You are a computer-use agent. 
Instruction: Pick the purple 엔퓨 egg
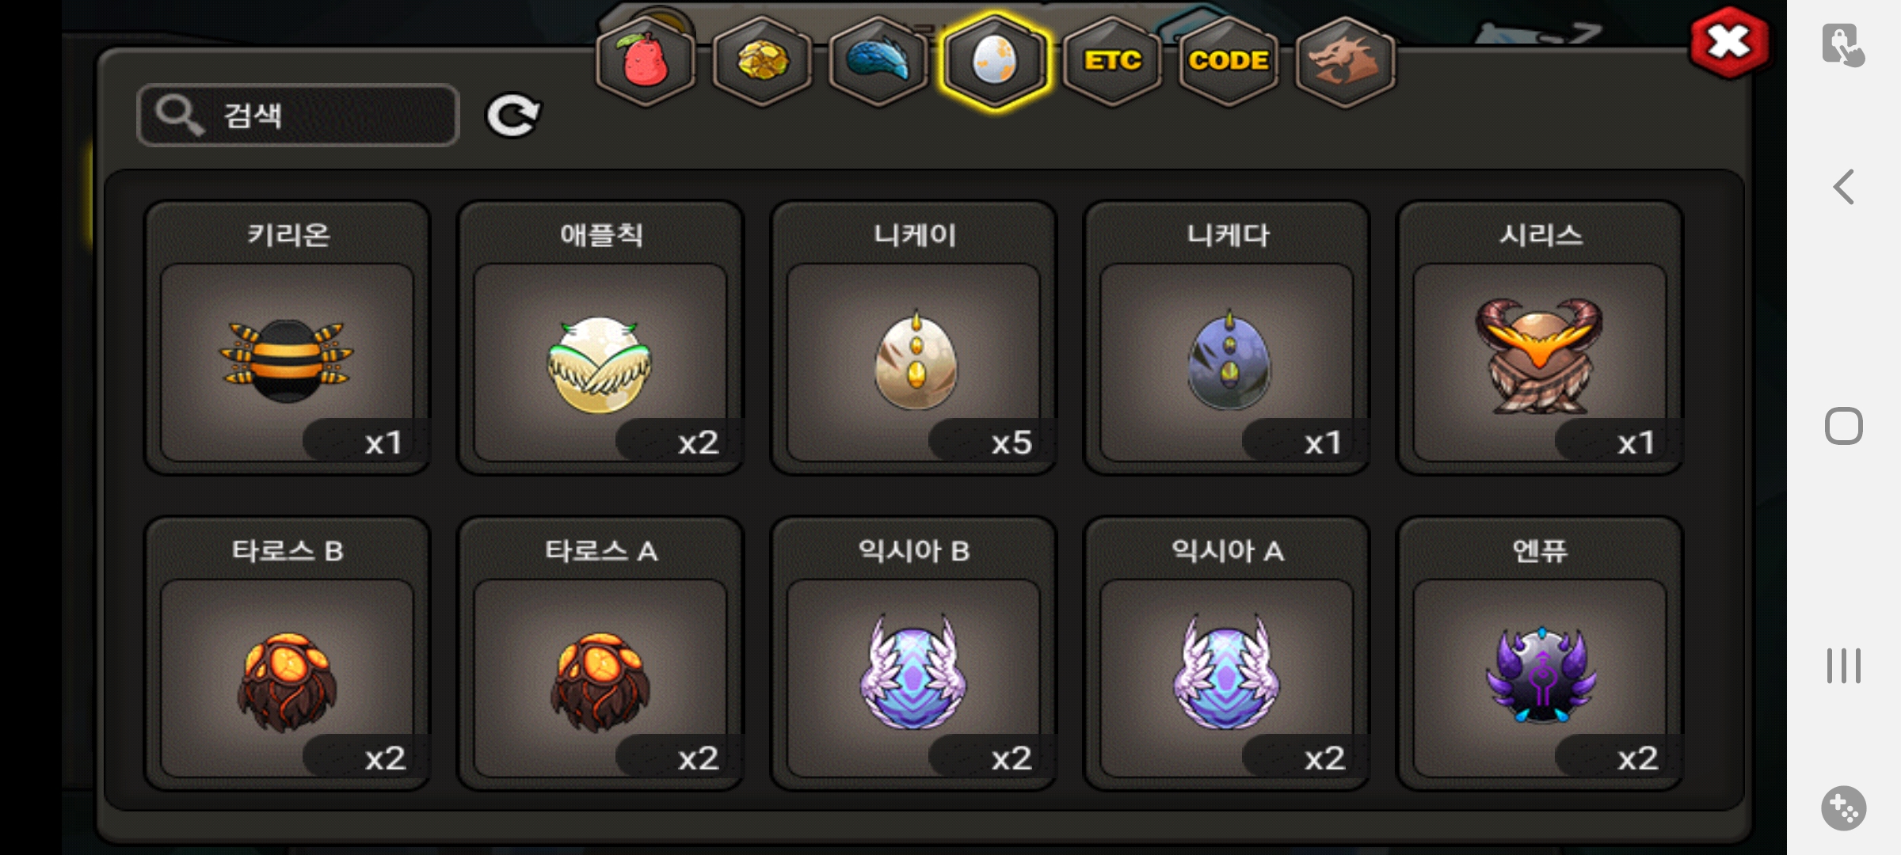1540,654
